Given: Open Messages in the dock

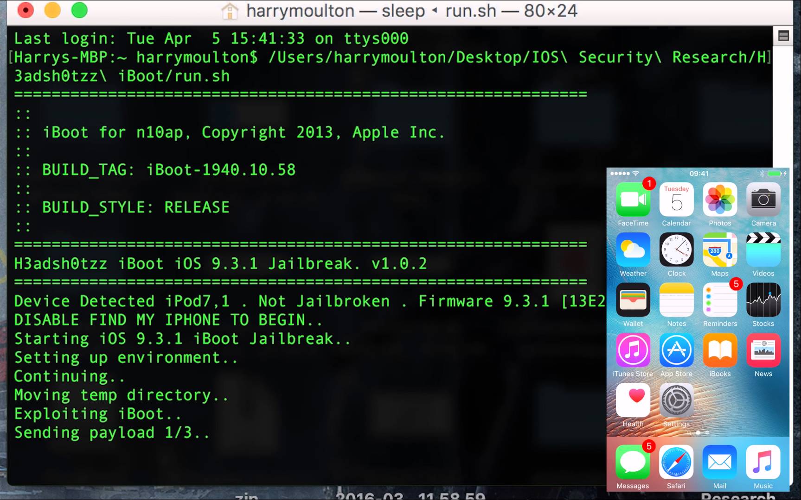Looking at the screenshot, I should pos(633,462).
